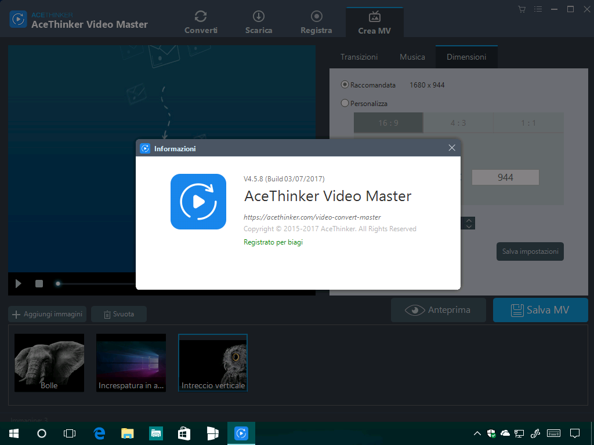Click the large AceThinker Video Master logo

[198, 201]
